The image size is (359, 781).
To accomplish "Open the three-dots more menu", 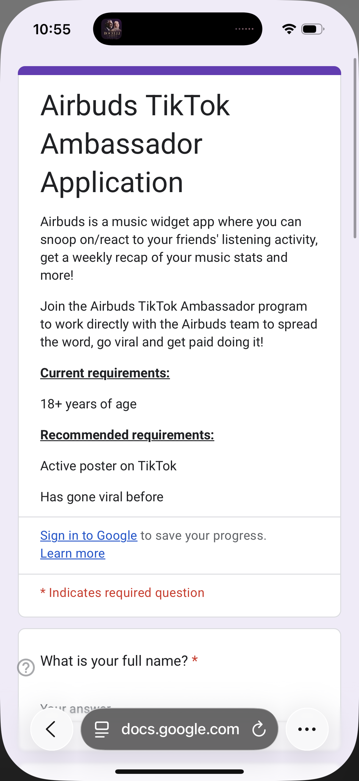I will [307, 729].
